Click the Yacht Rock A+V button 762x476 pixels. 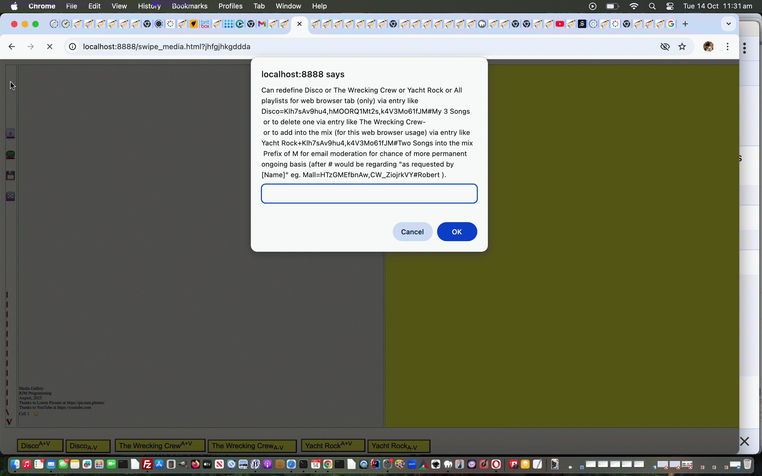click(x=333, y=446)
